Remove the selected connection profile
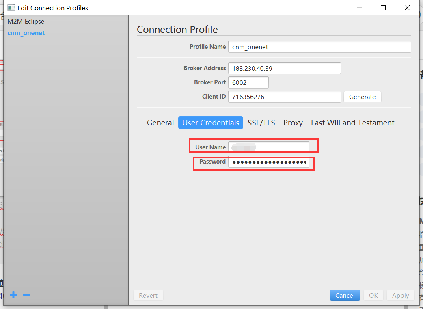This screenshot has height=309, width=423. (x=27, y=295)
